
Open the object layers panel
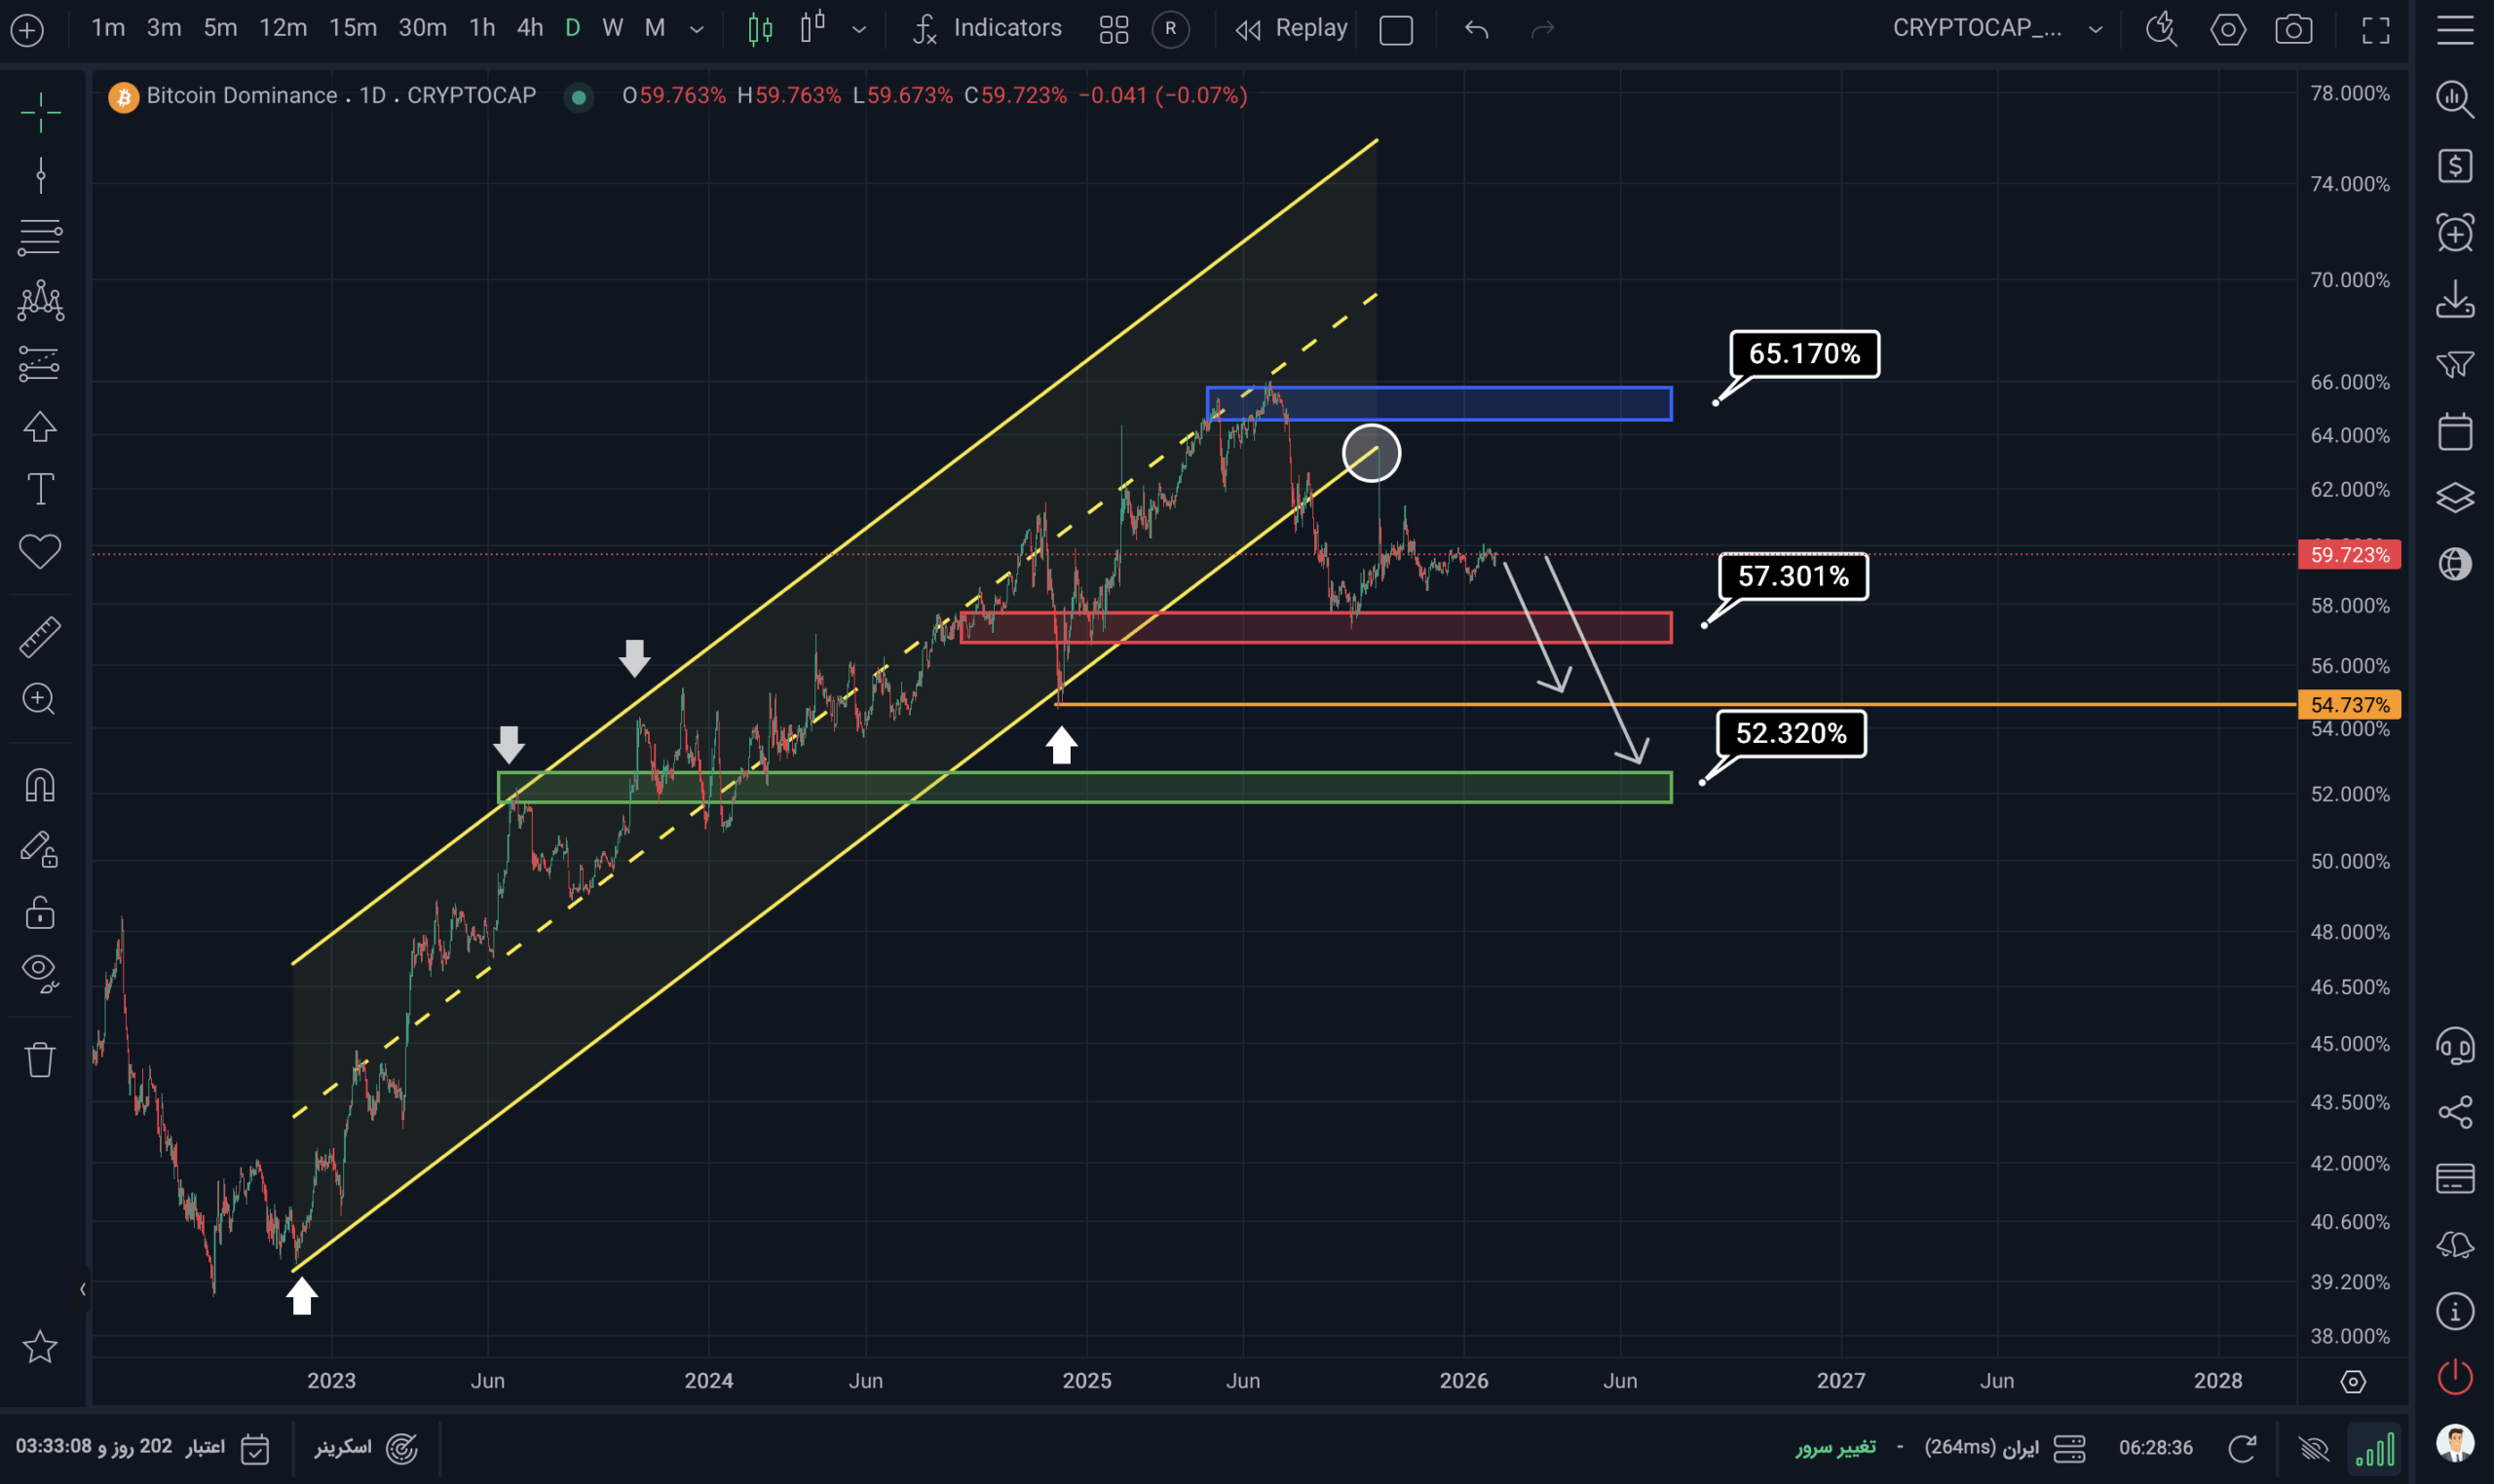tap(2455, 497)
